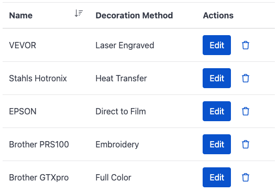Delete the VEVOR machine entry
This screenshot has height=192, width=277.
click(246, 45)
